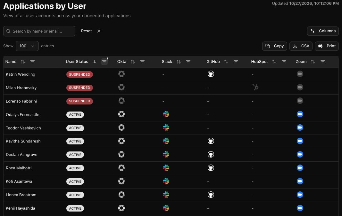The height and width of the screenshot is (216, 342).
Task: Click the SUSPENDED badge for Milan Hrabovsky
Action: tap(79, 88)
